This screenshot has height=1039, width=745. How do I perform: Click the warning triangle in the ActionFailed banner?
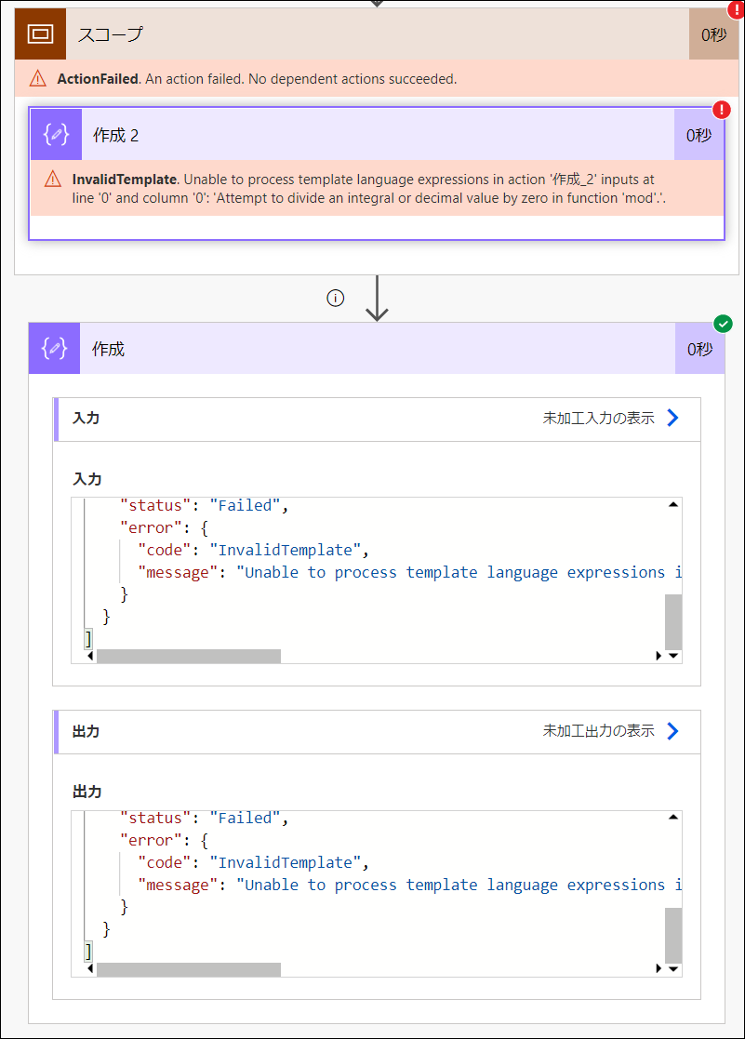tap(38, 79)
